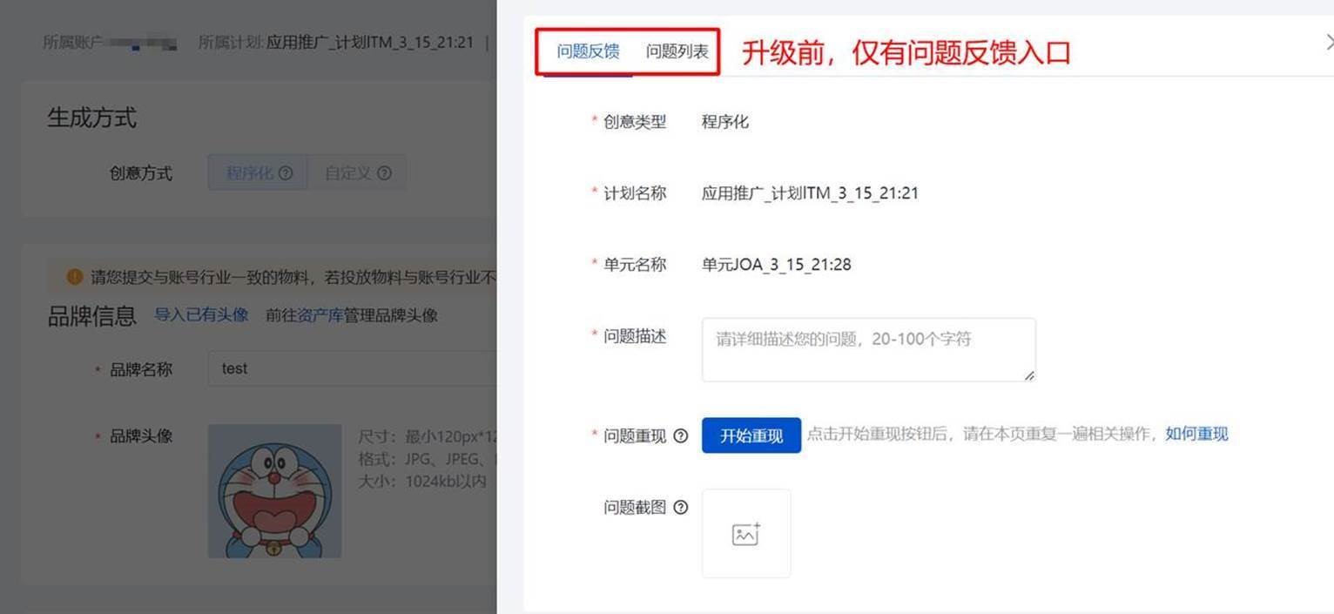Click help icon on 程序化 option
Viewport: 1334px width, 614px height.
tap(286, 173)
